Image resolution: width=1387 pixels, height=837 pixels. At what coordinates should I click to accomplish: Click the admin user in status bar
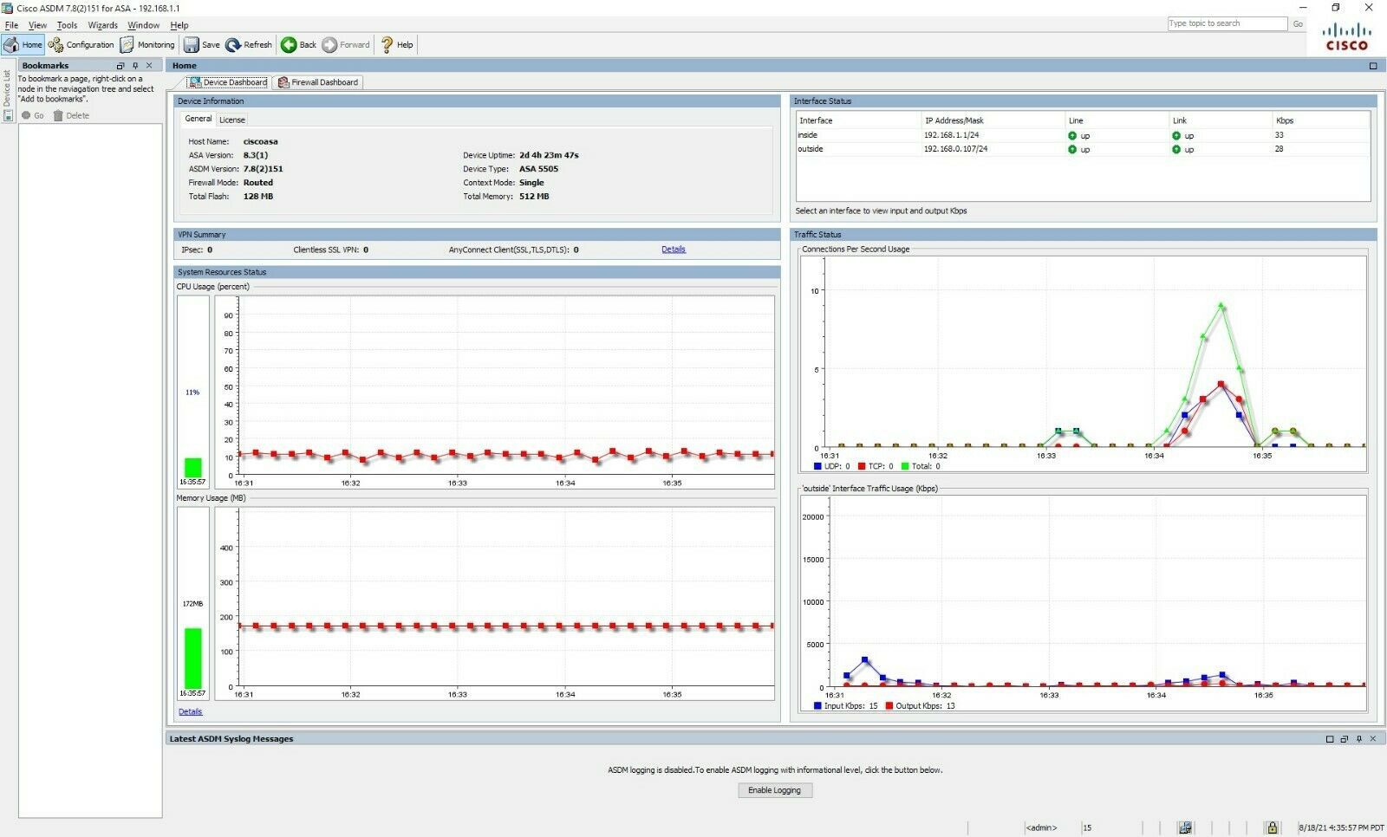tap(1041, 827)
